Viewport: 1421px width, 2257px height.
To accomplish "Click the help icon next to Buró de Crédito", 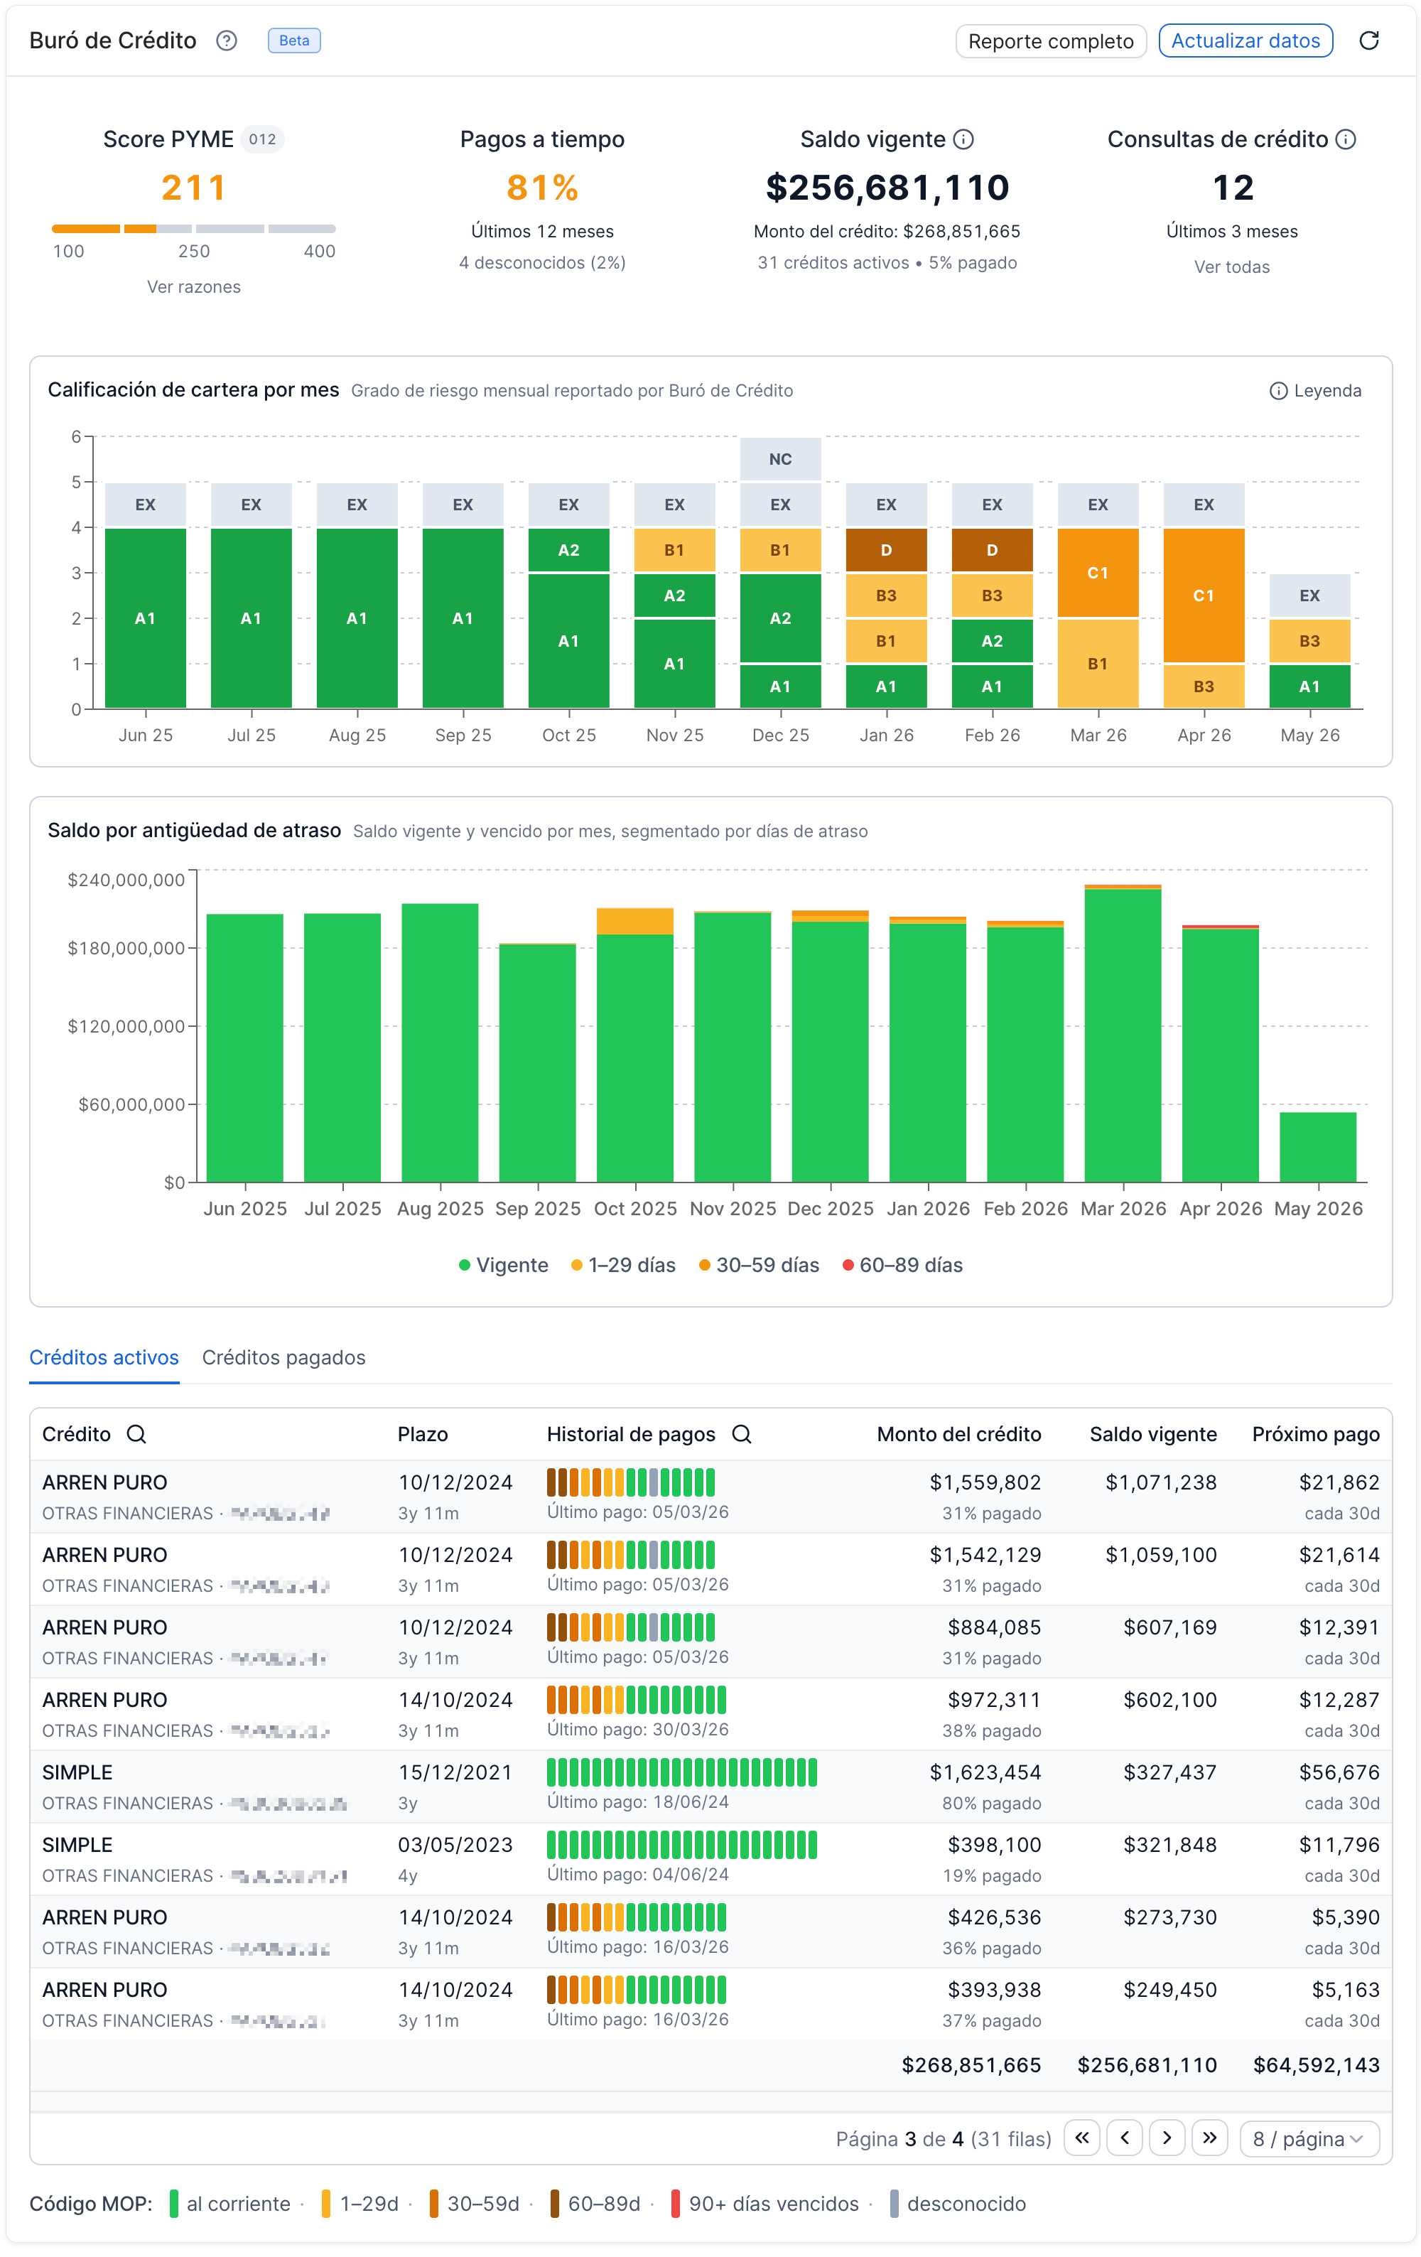I will click(226, 41).
